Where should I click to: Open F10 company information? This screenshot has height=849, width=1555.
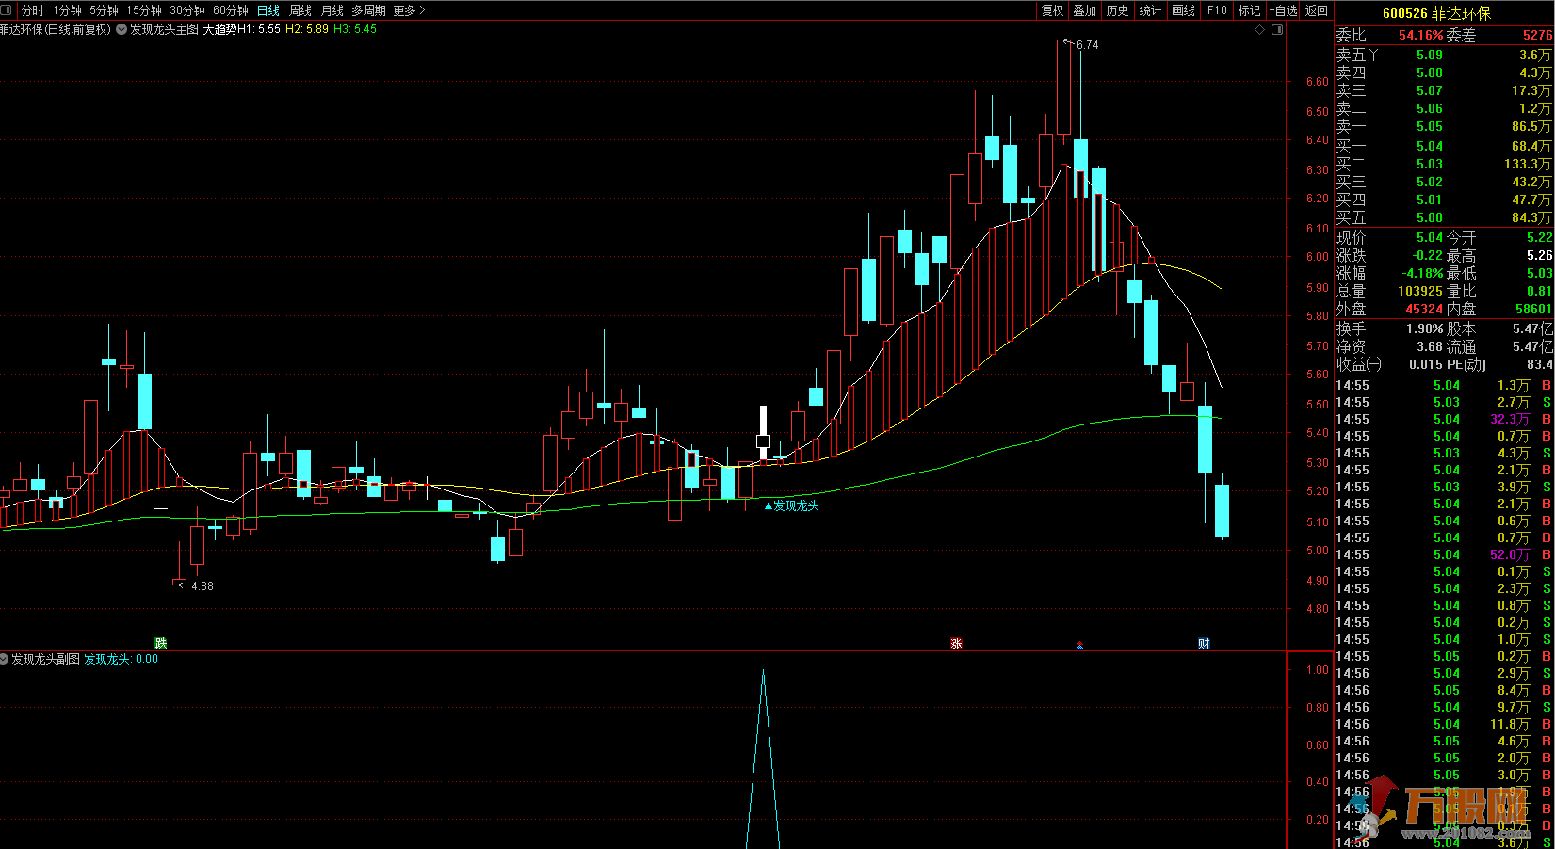[x=1217, y=10]
